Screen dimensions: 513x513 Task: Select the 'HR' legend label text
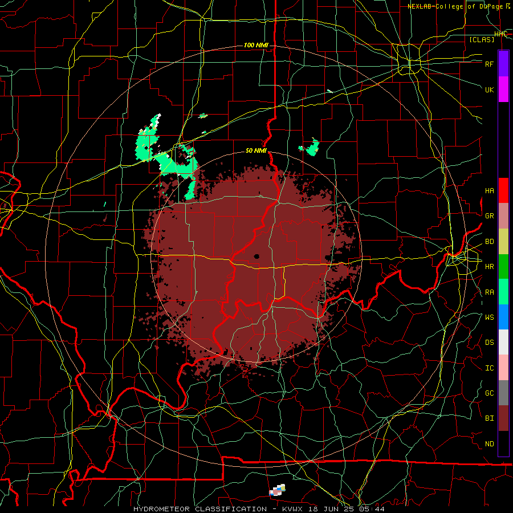pos(489,267)
